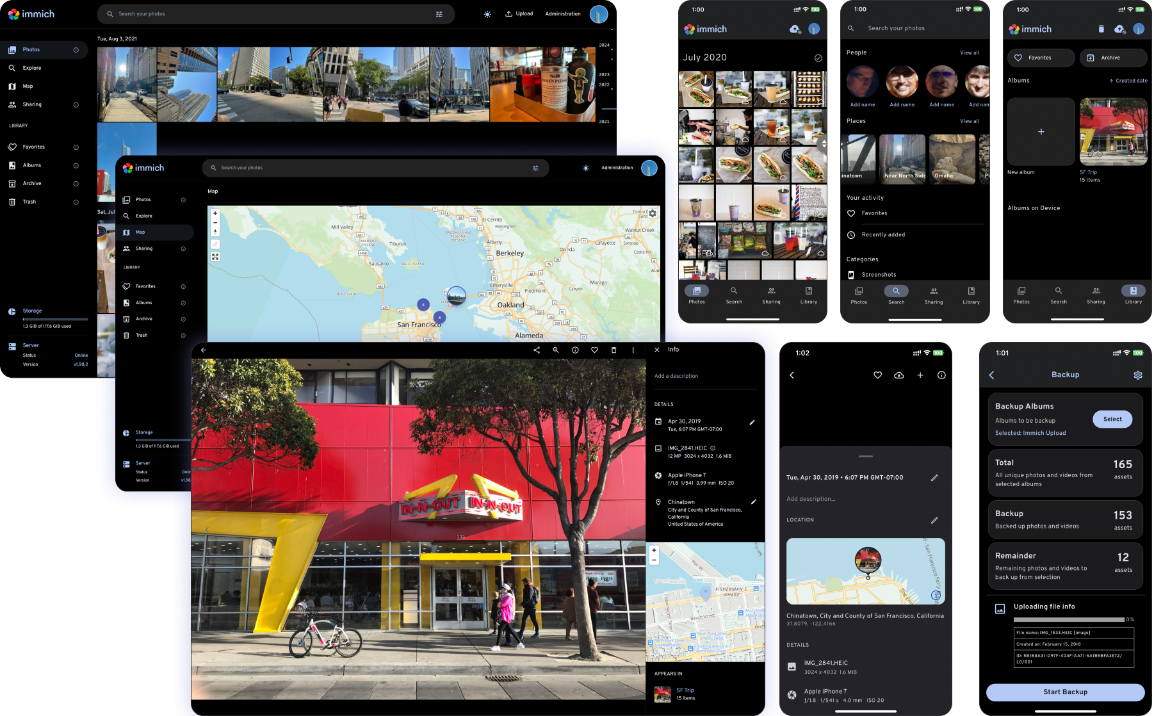
Task: Click View all next to People
Action: click(x=970, y=53)
